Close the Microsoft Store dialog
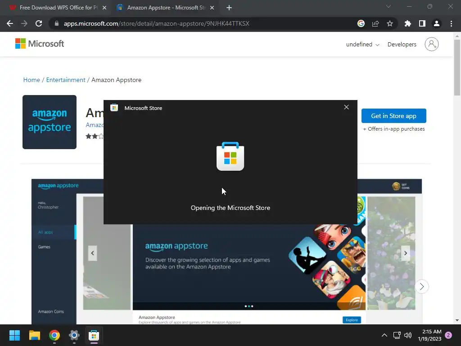Viewport: 461px width, 346px height. click(346, 107)
